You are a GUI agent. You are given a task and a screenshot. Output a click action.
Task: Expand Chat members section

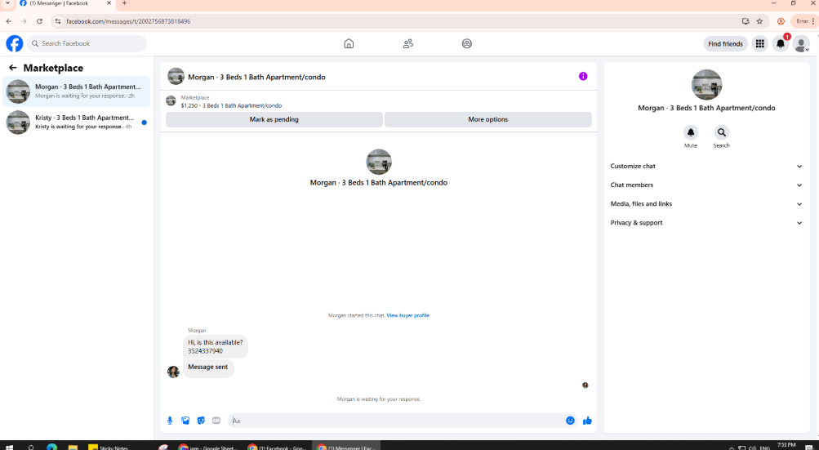click(706, 185)
